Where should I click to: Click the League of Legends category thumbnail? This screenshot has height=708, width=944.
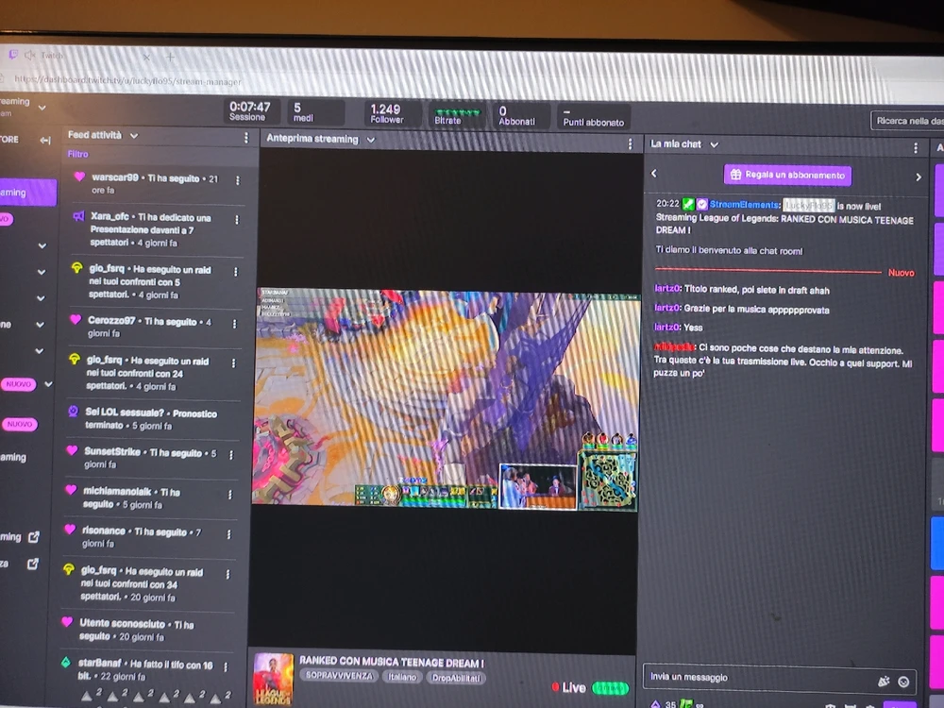(x=273, y=679)
